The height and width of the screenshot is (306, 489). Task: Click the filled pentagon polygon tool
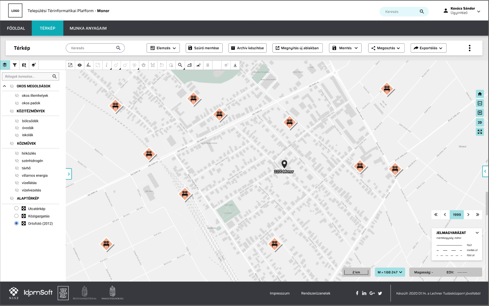(x=144, y=65)
